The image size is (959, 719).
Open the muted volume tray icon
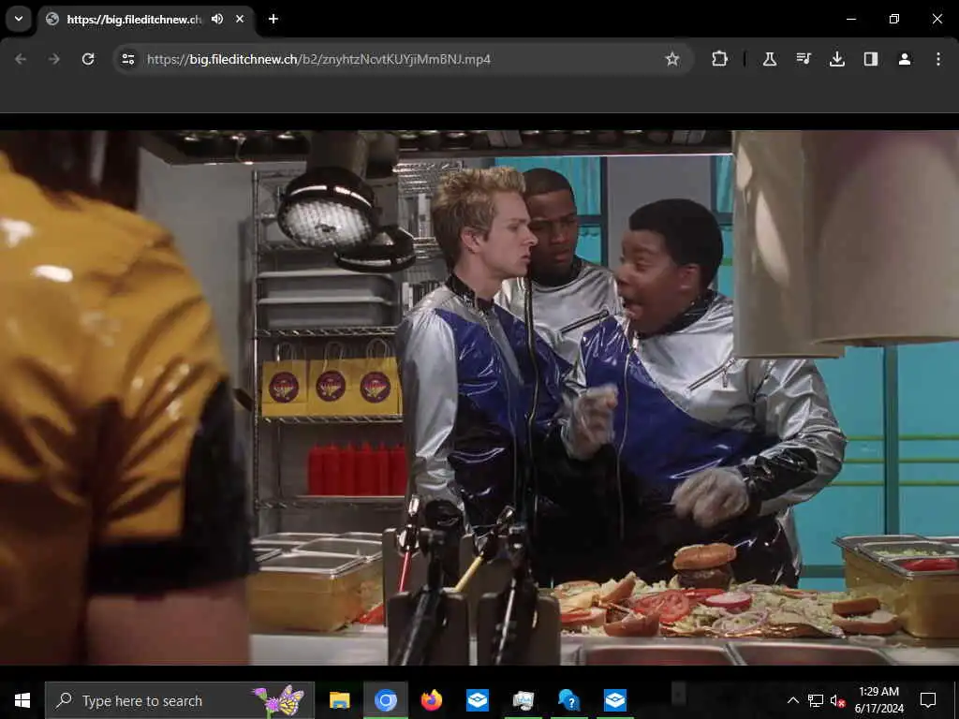coord(837,700)
